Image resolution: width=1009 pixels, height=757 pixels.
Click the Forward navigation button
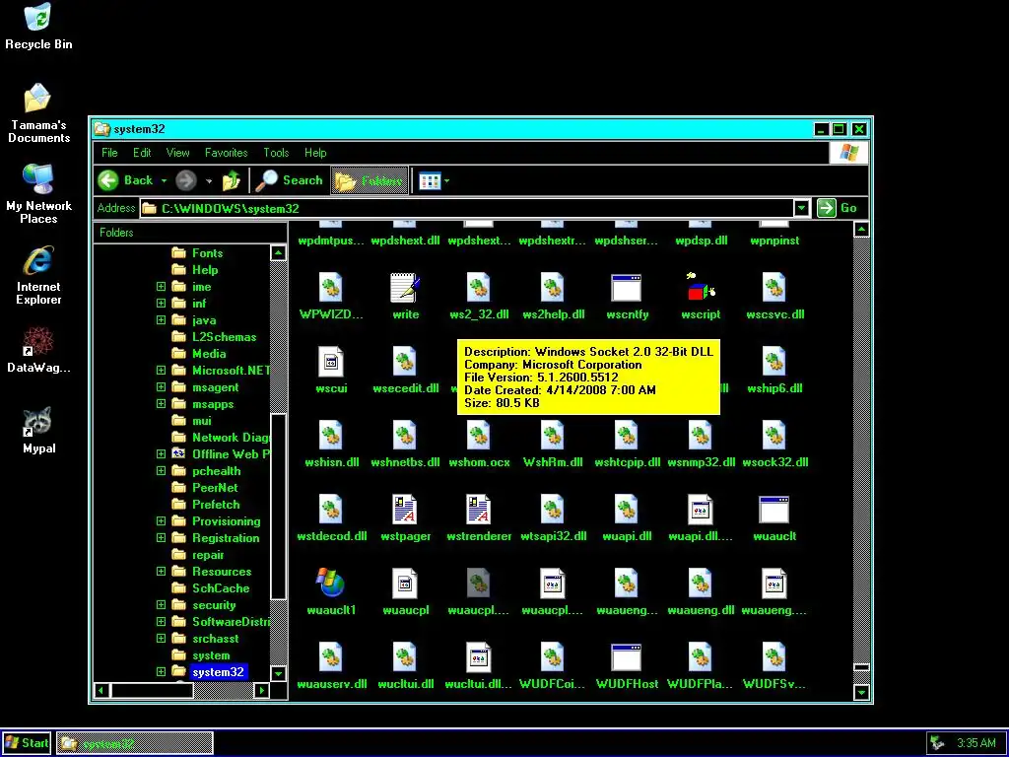pyautogui.click(x=186, y=181)
